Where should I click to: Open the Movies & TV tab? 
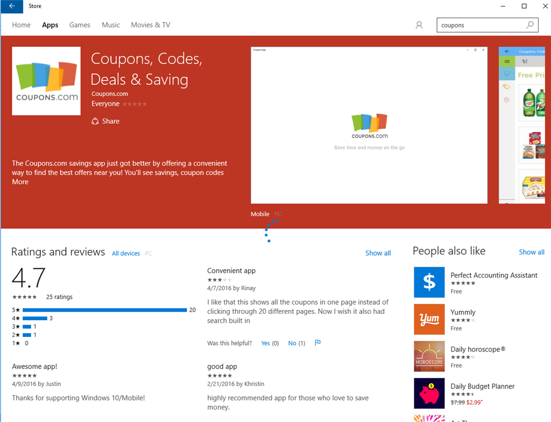coord(151,25)
